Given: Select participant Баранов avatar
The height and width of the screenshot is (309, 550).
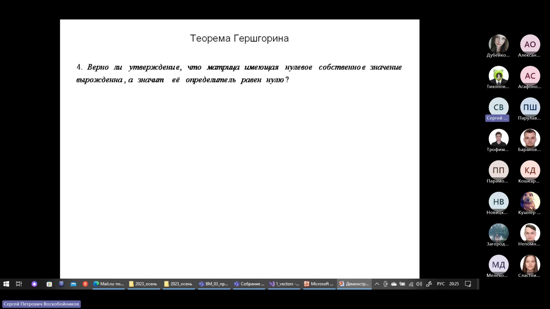Looking at the screenshot, I should tap(530, 139).
